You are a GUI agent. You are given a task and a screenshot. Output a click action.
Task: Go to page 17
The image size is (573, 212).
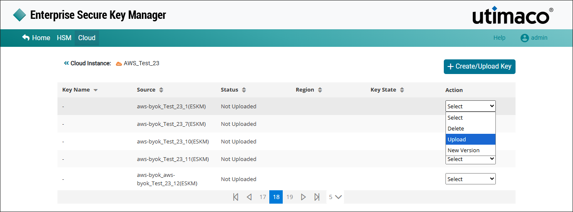(x=263, y=197)
